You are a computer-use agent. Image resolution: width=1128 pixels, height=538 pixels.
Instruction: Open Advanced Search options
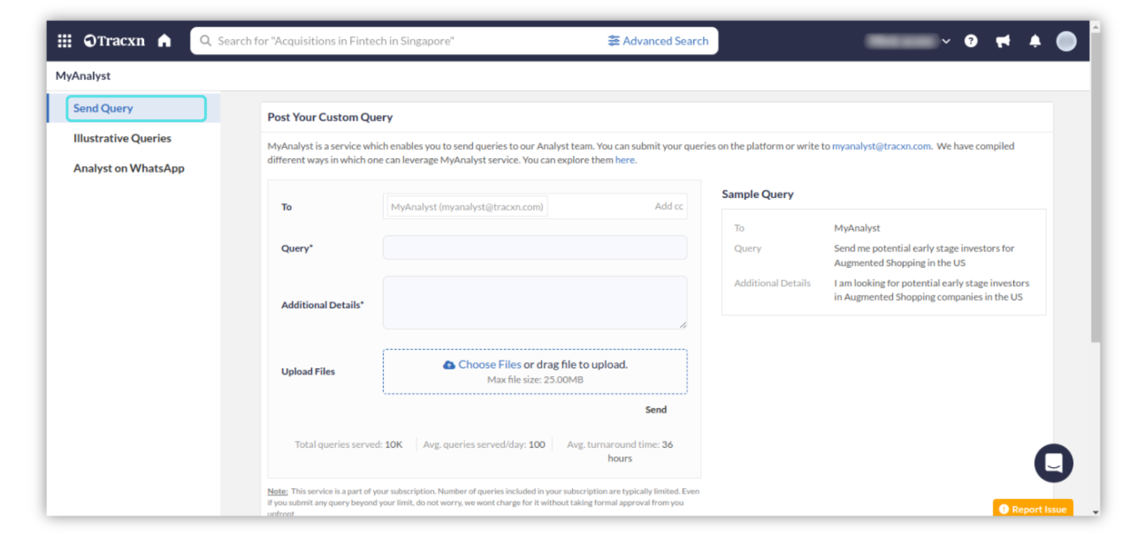[658, 41]
